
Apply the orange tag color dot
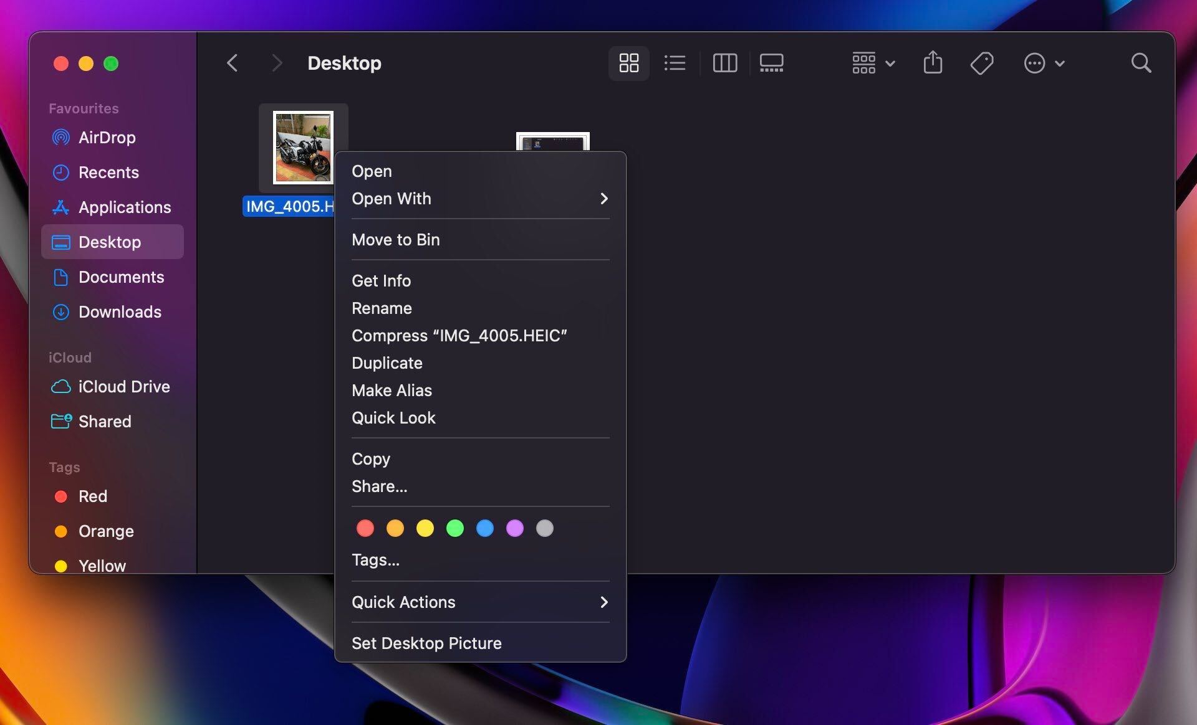[395, 528]
